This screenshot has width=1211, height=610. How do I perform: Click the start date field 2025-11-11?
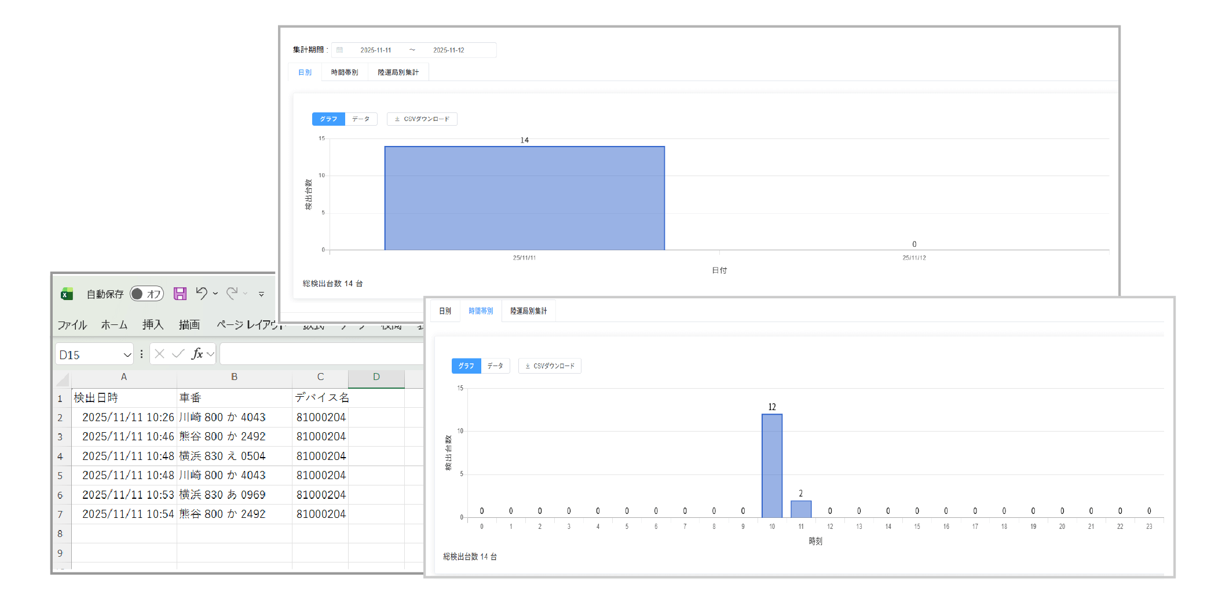(x=375, y=50)
